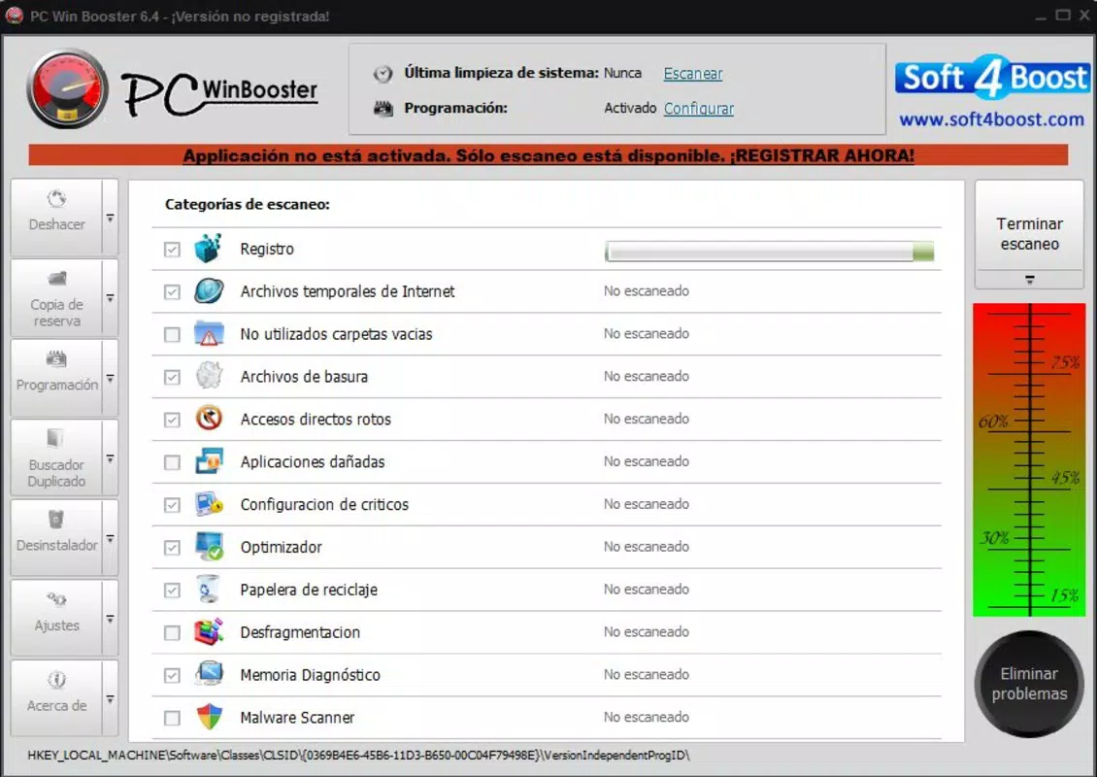Click the ¡REGISTRAR AHORA! red banner
Image resolution: width=1097 pixels, height=777 pixels.
(x=548, y=155)
